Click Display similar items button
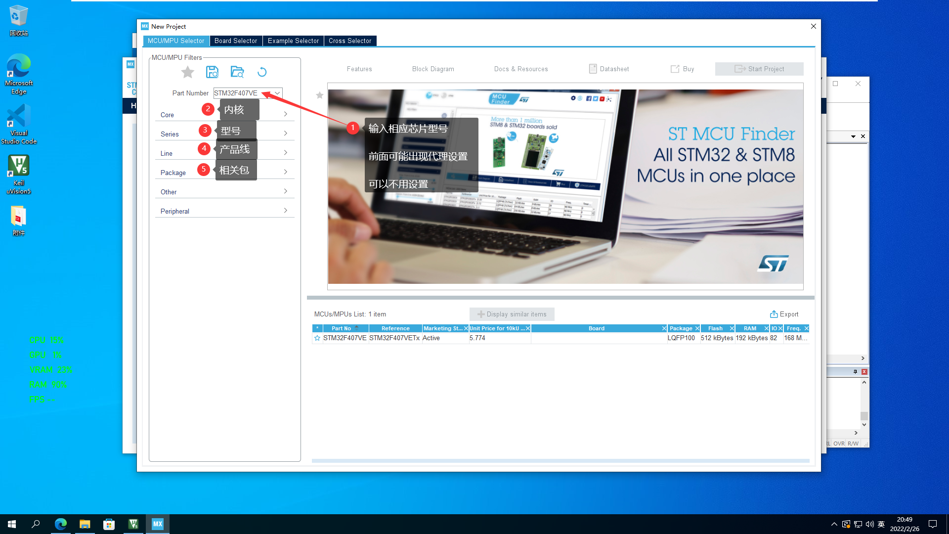The image size is (949, 534). coord(512,314)
